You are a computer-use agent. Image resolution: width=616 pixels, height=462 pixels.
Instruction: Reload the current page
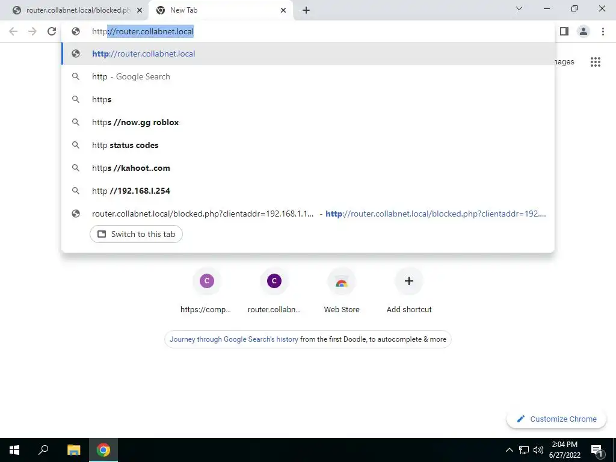click(52, 31)
